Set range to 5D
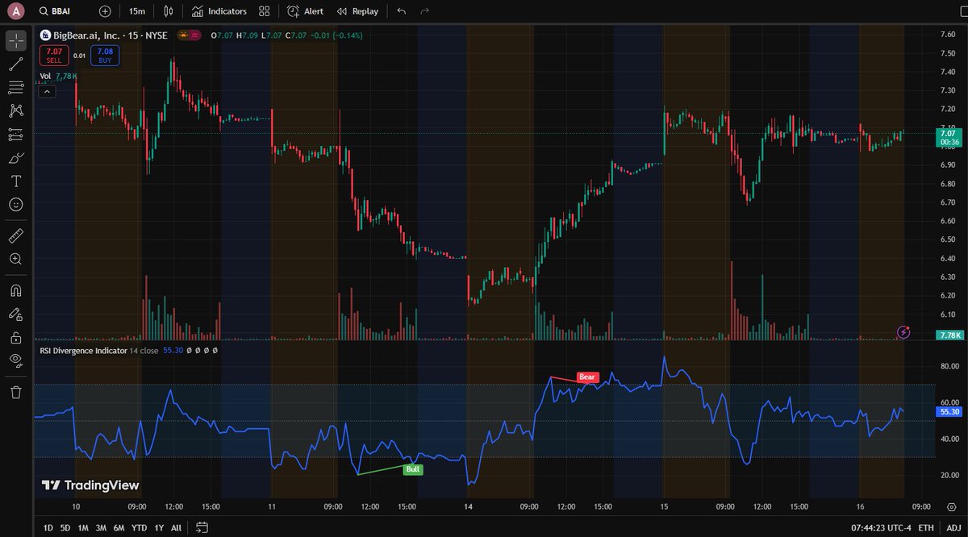This screenshot has width=968, height=537. pos(65,527)
